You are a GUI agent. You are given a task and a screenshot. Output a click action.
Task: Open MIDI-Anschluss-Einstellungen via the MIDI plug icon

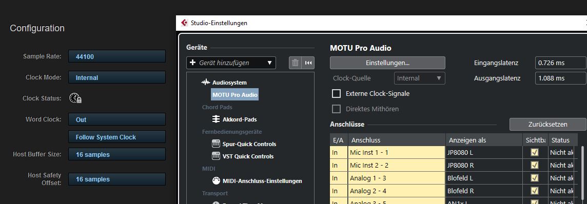[216, 181]
